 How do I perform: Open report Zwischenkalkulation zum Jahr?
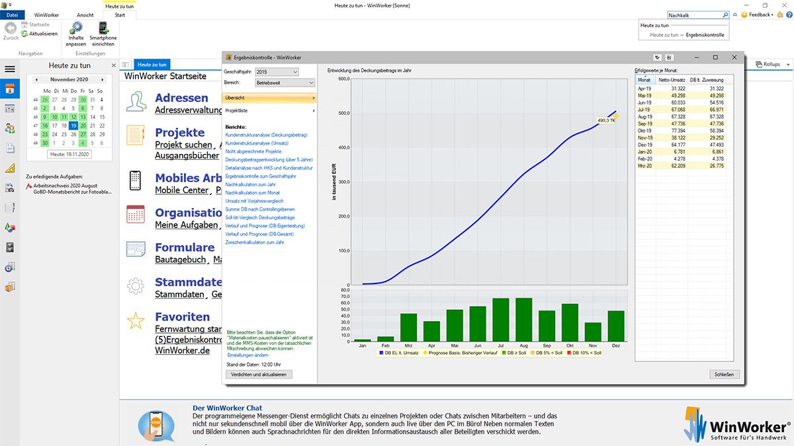(255, 242)
